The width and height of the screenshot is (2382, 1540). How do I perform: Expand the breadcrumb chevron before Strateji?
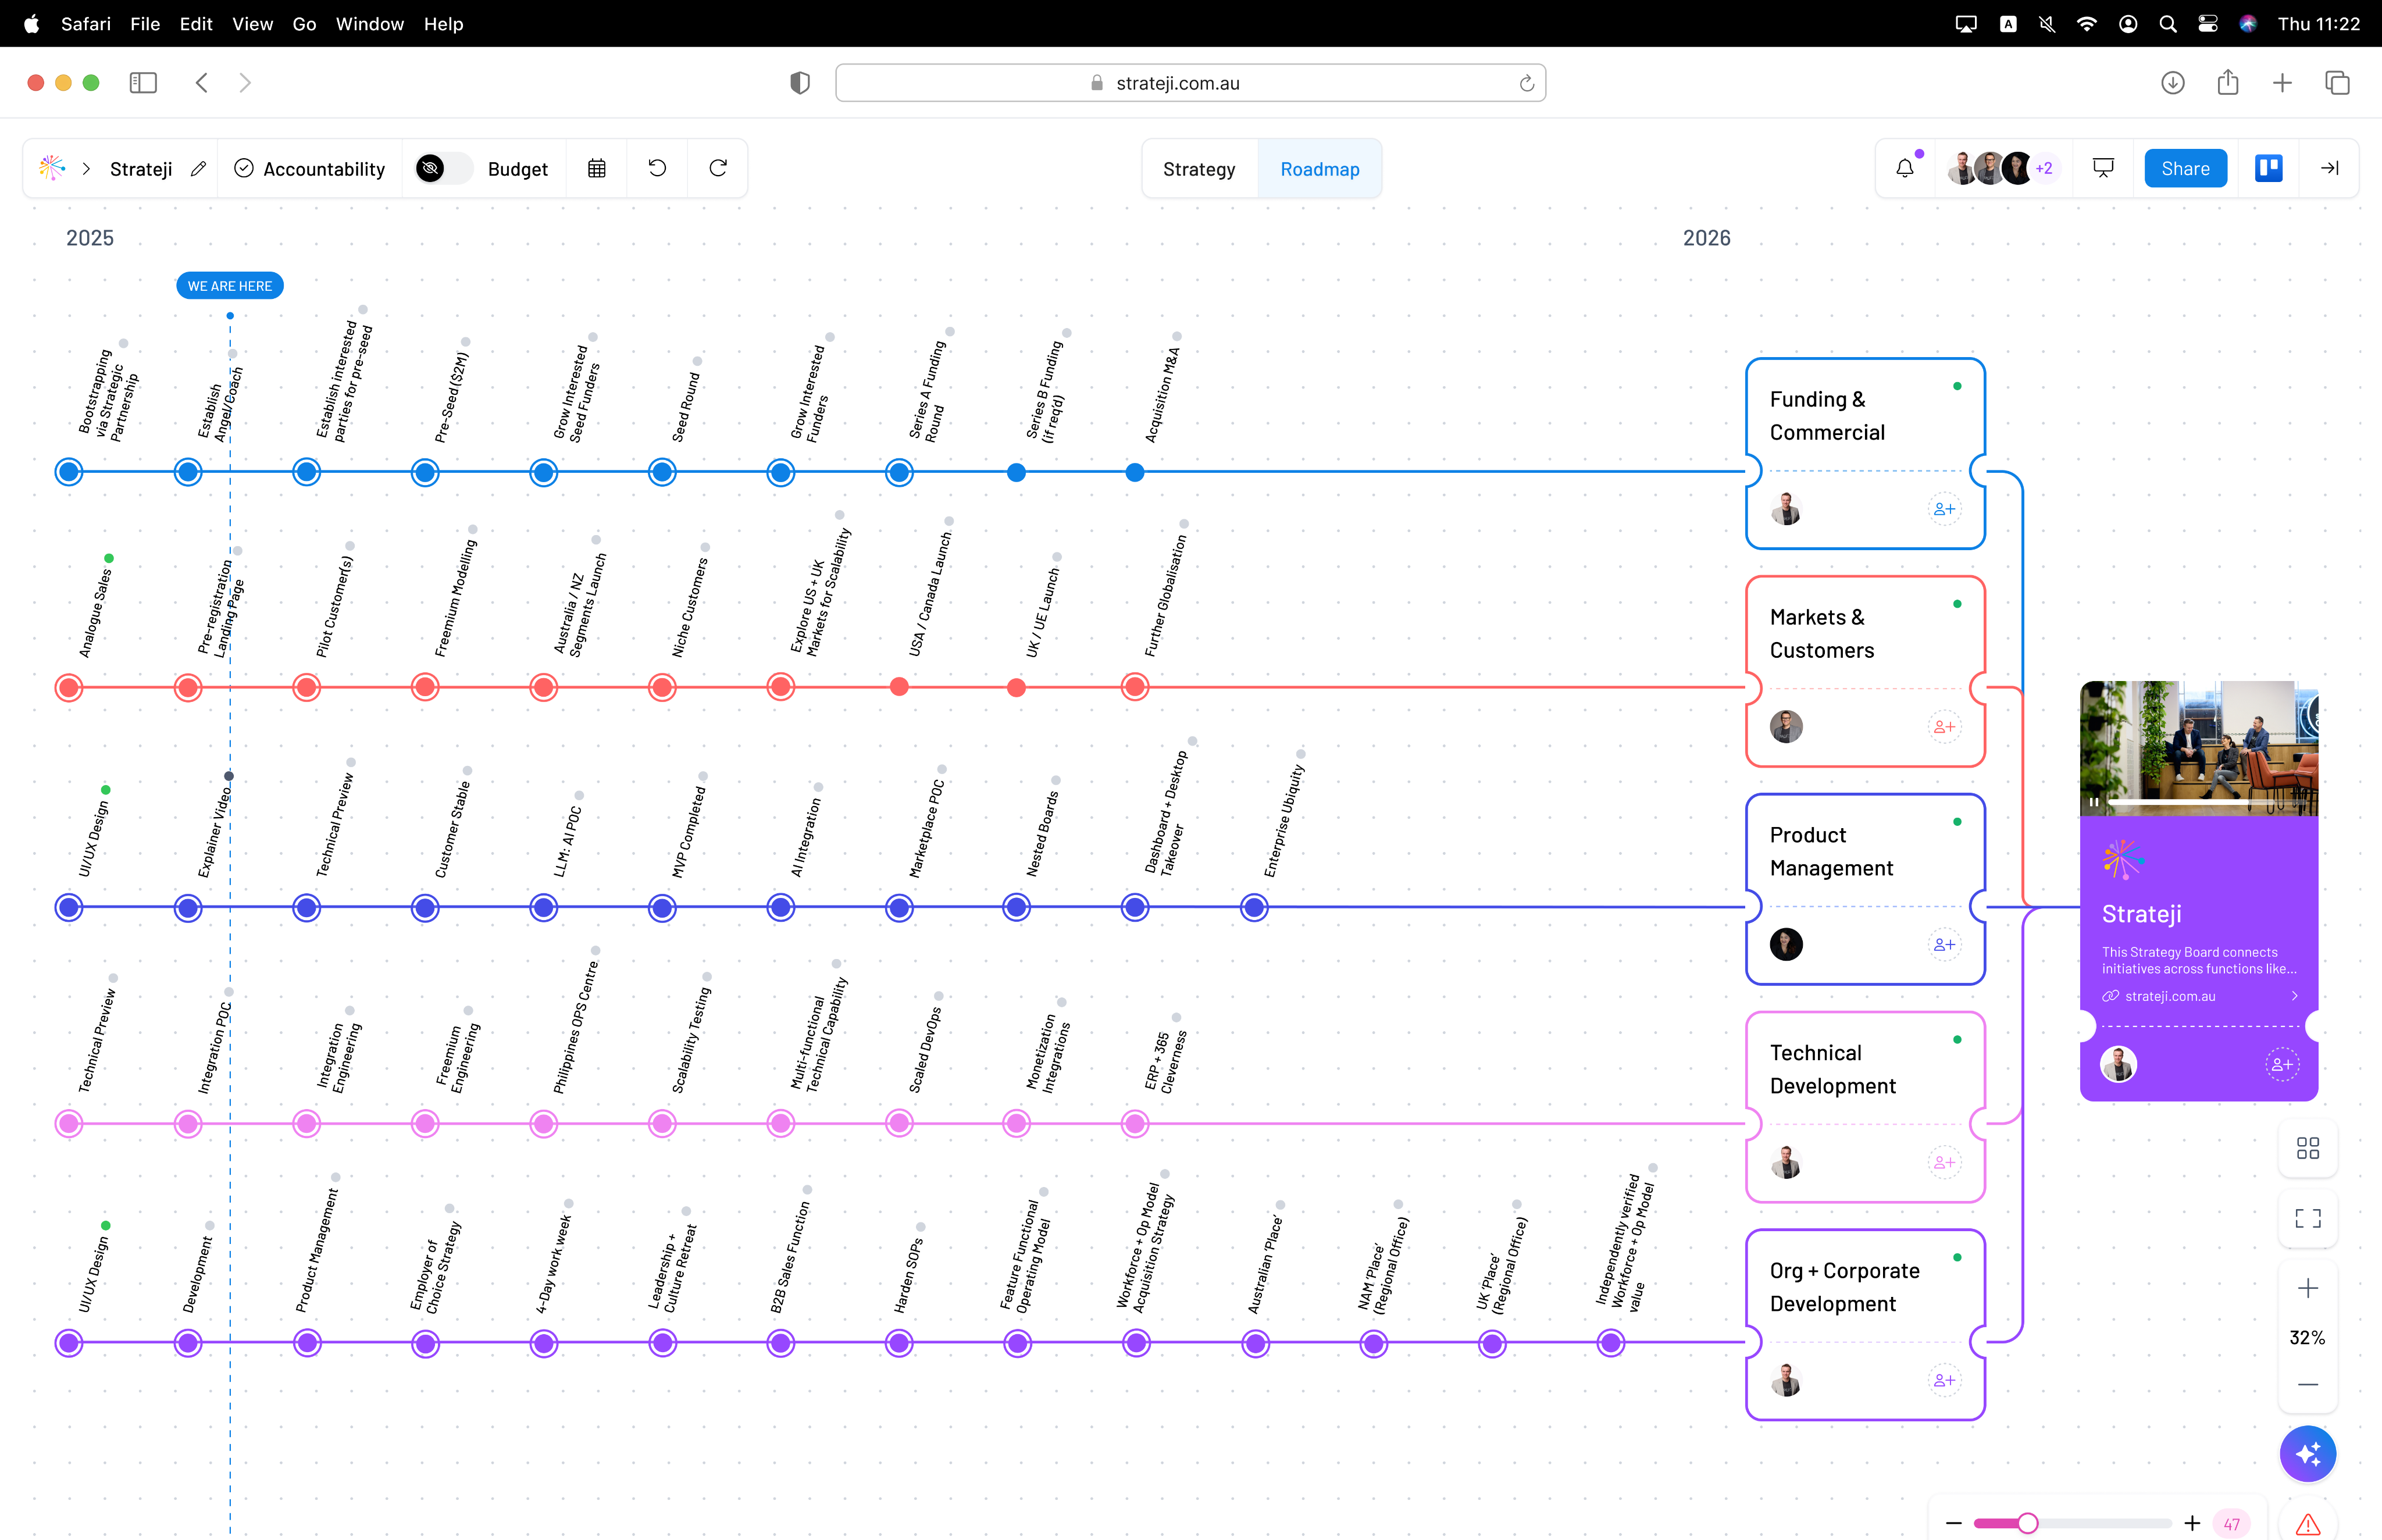tap(87, 169)
